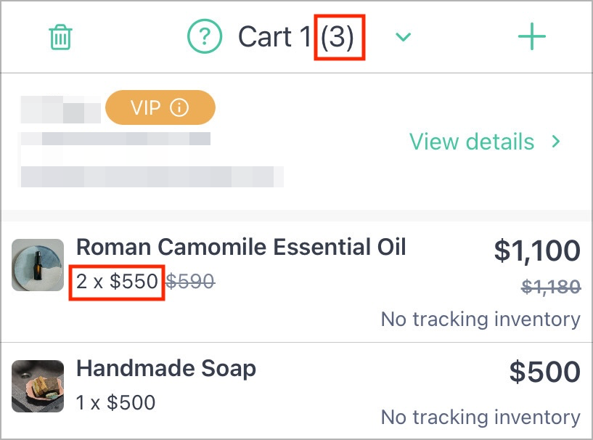Open the essential oil product thumbnail
The image size is (593, 440).
(38, 265)
